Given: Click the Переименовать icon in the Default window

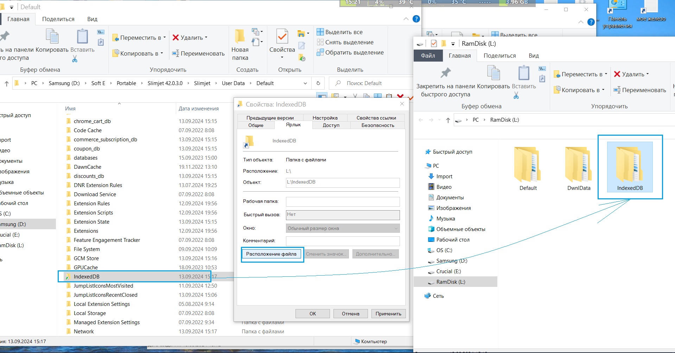Looking at the screenshot, I should [x=176, y=53].
